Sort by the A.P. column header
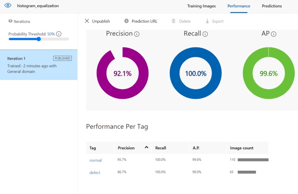Image resolution: width=298 pixels, height=194 pixels. (x=207, y=148)
